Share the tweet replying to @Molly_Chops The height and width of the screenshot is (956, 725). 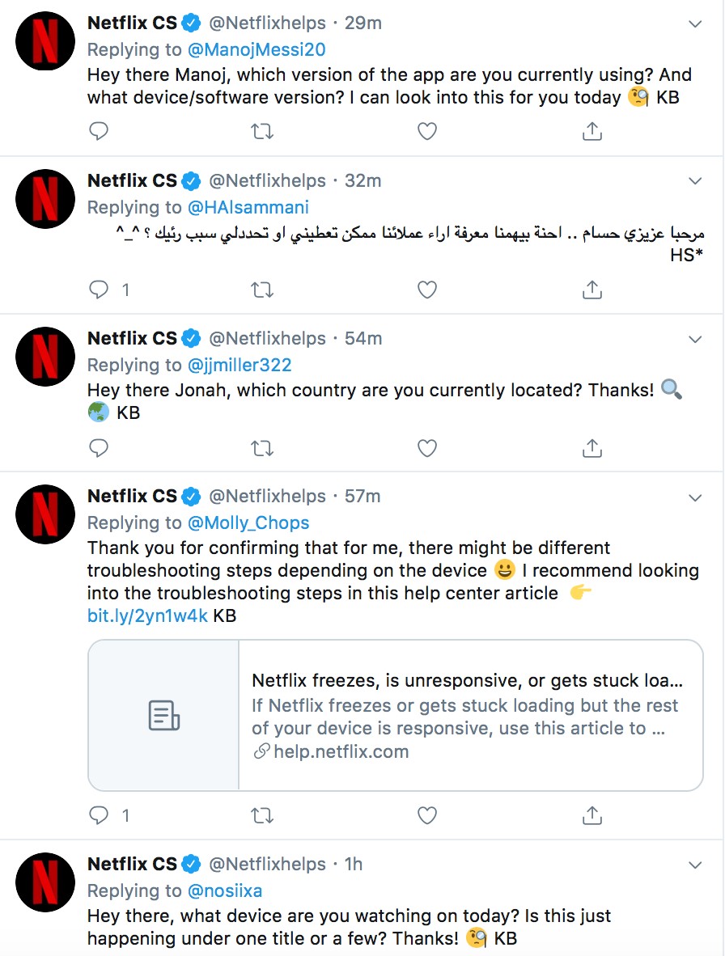[x=592, y=815]
